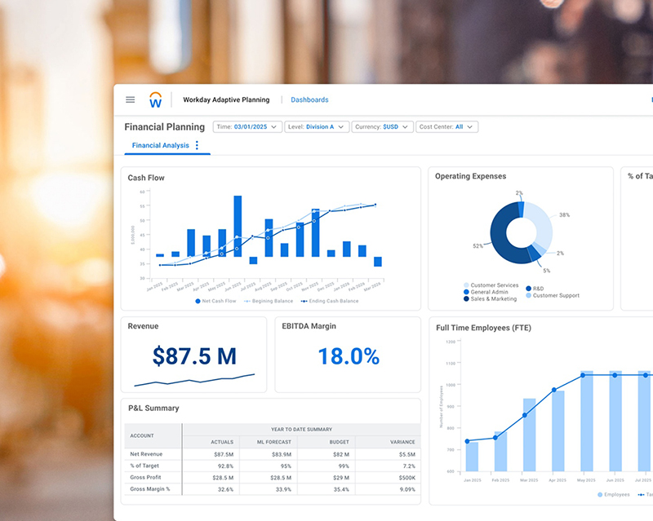This screenshot has width=653, height=521.
Task: Toggle Employees legend in FTE chart
Action: tap(614, 494)
